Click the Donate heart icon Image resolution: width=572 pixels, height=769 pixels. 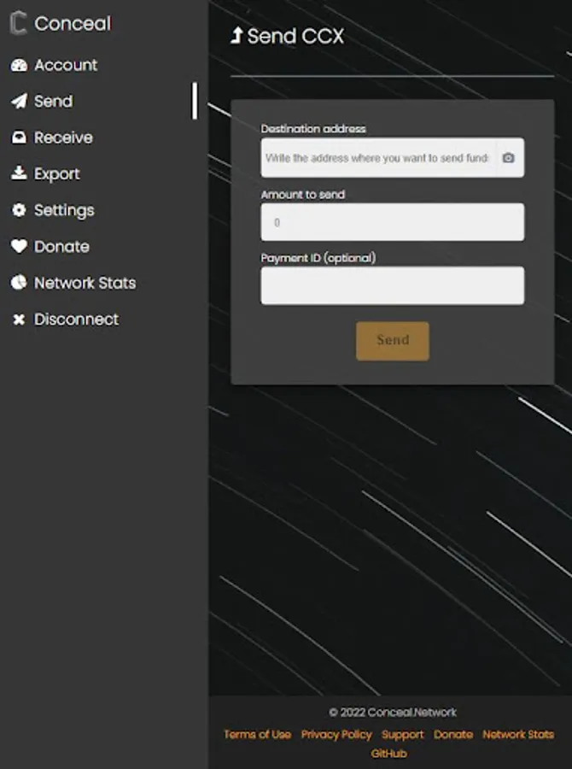pos(19,246)
